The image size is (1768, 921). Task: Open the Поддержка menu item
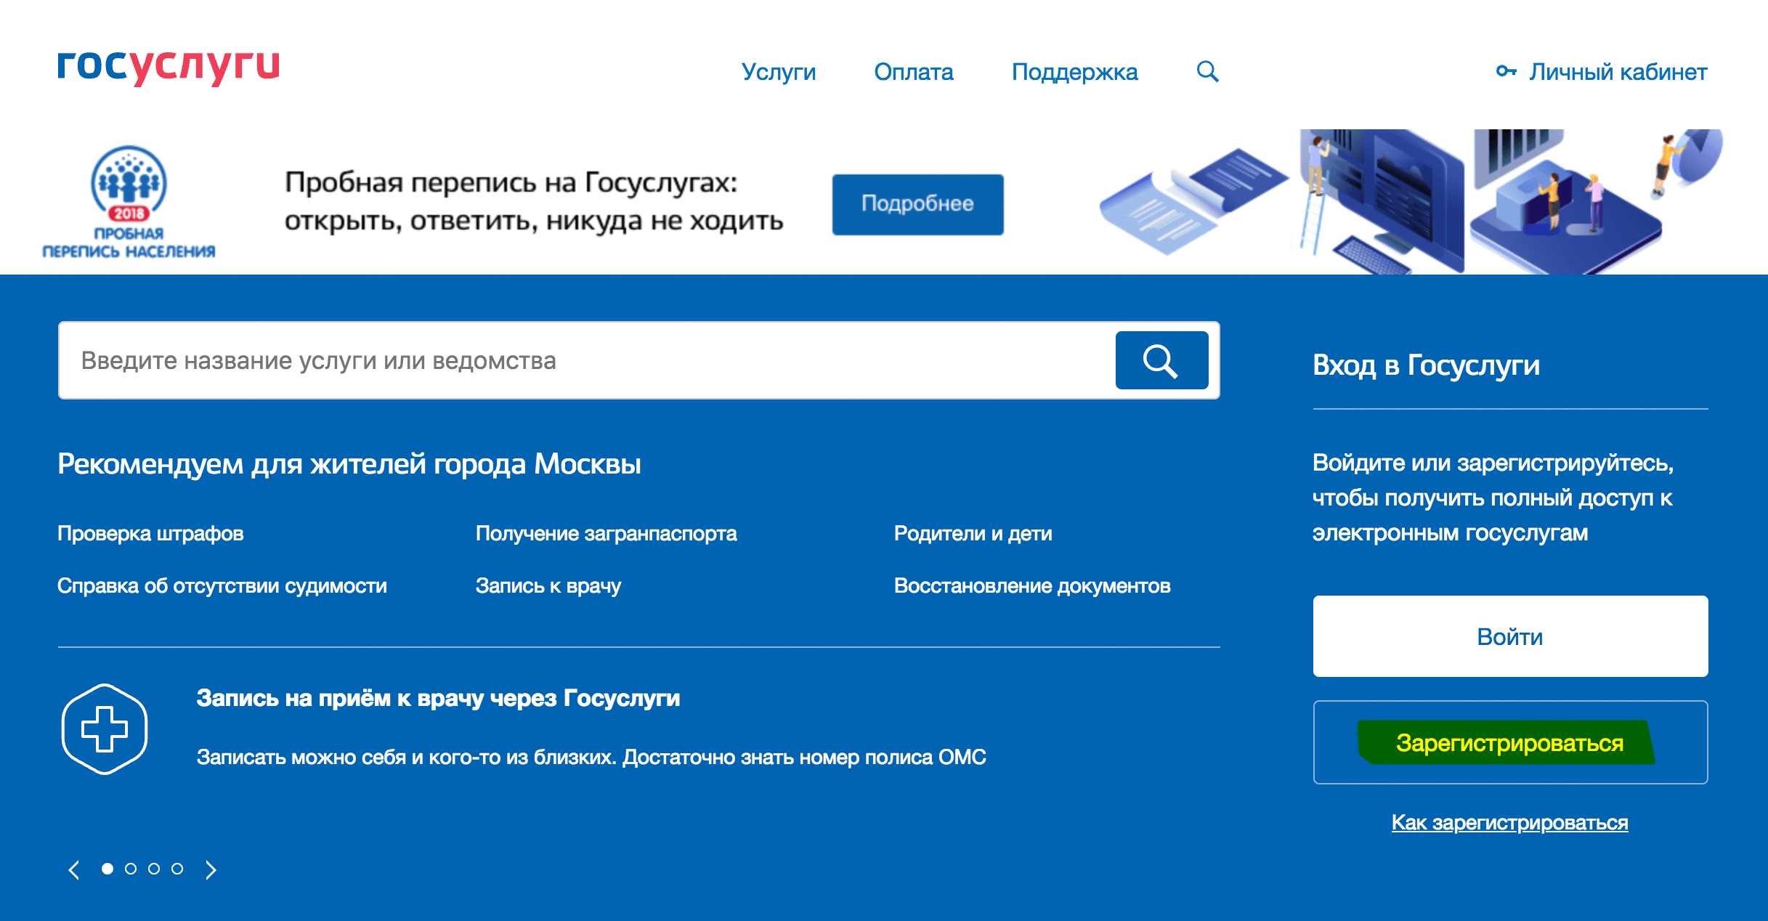tap(1074, 72)
